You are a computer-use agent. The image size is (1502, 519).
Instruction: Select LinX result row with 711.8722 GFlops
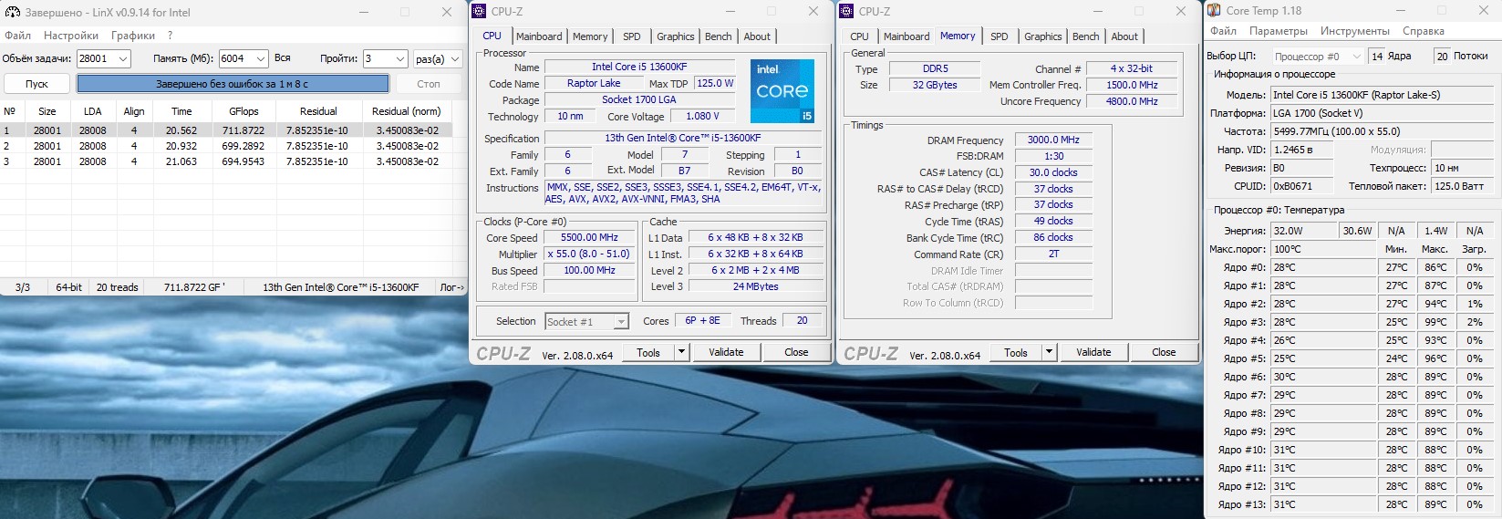[226, 130]
